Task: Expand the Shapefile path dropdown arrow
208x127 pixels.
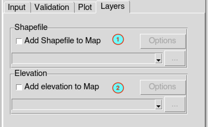Action: pos(158,59)
